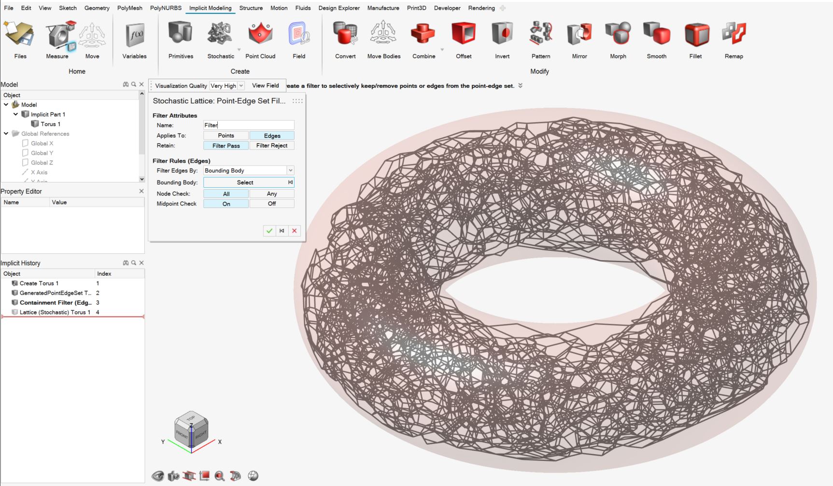Open the PolyNURBS ribbon tab
Viewport: 833px width, 486px height.
(166, 8)
